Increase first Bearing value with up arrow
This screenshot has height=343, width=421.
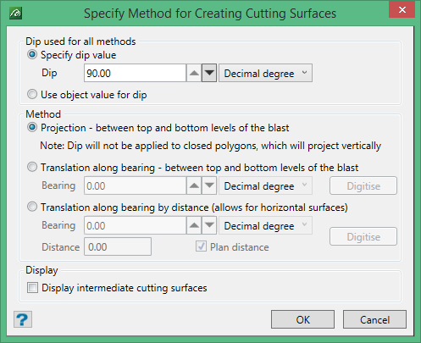[x=194, y=185]
